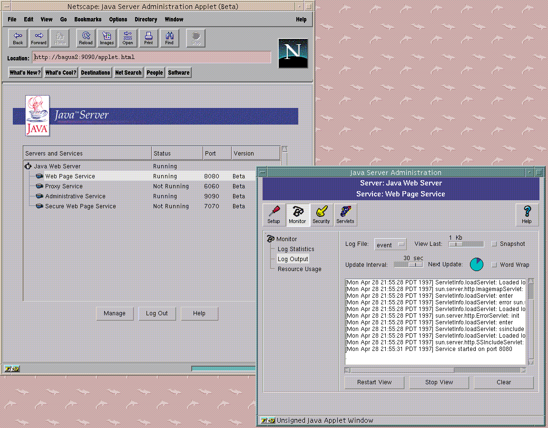Click the Stop View button
This screenshot has height=428, width=548.
(439, 382)
